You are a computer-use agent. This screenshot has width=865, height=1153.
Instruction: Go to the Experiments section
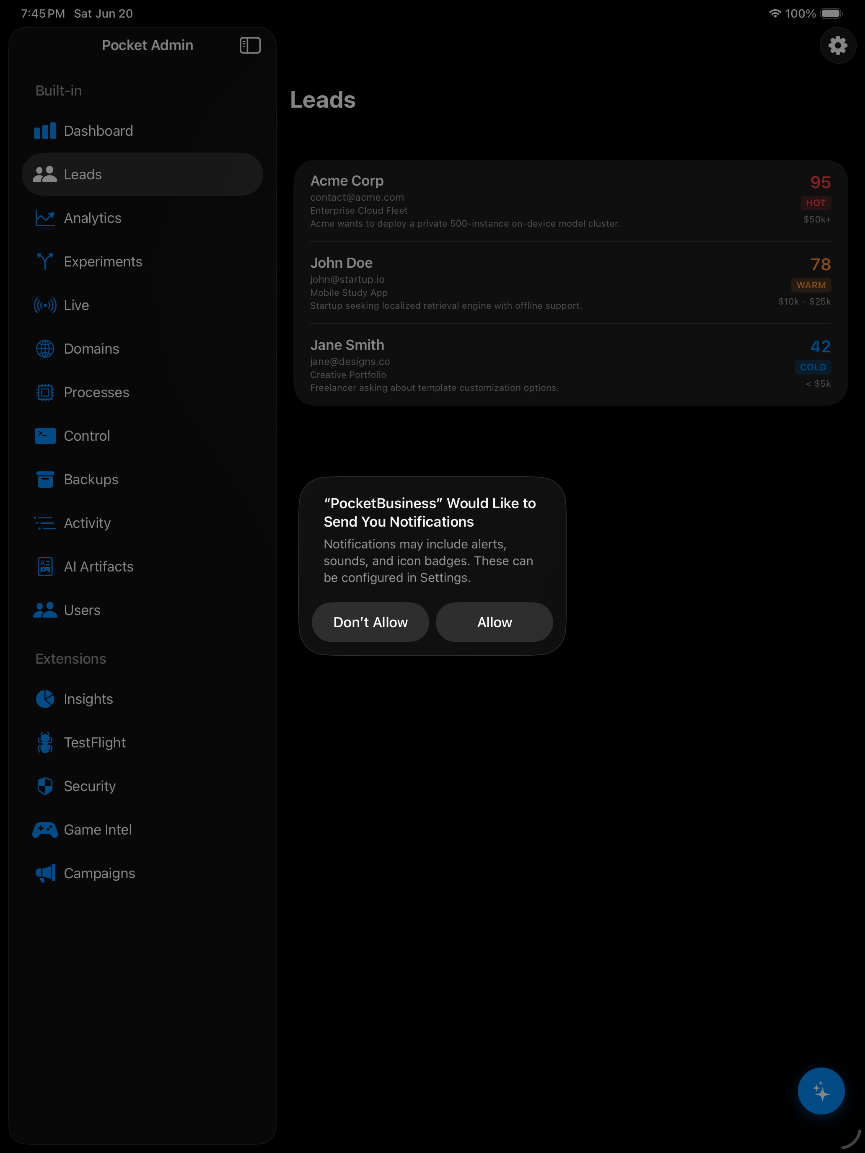tap(142, 261)
